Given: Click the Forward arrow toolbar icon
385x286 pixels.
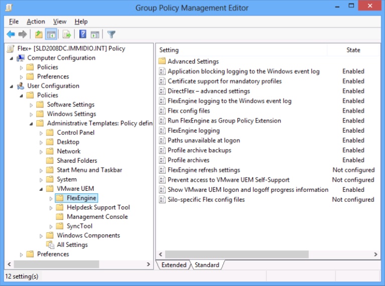Looking at the screenshot, I should pos(23,35).
